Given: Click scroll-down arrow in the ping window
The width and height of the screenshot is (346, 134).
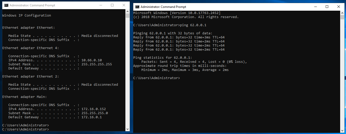Looking at the screenshot, I should (x=342, y=130).
